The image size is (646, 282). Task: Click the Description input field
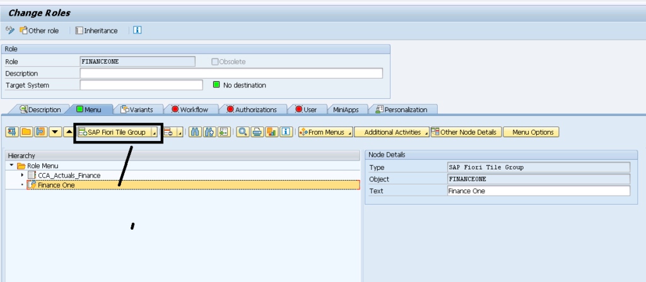[x=231, y=74]
